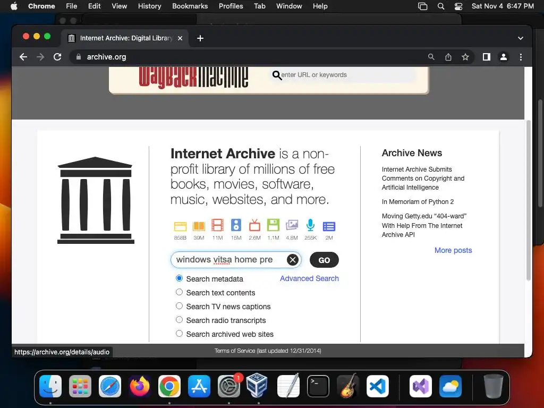Bookmark this page with the star icon
The width and height of the screenshot is (544, 408).
click(x=465, y=57)
